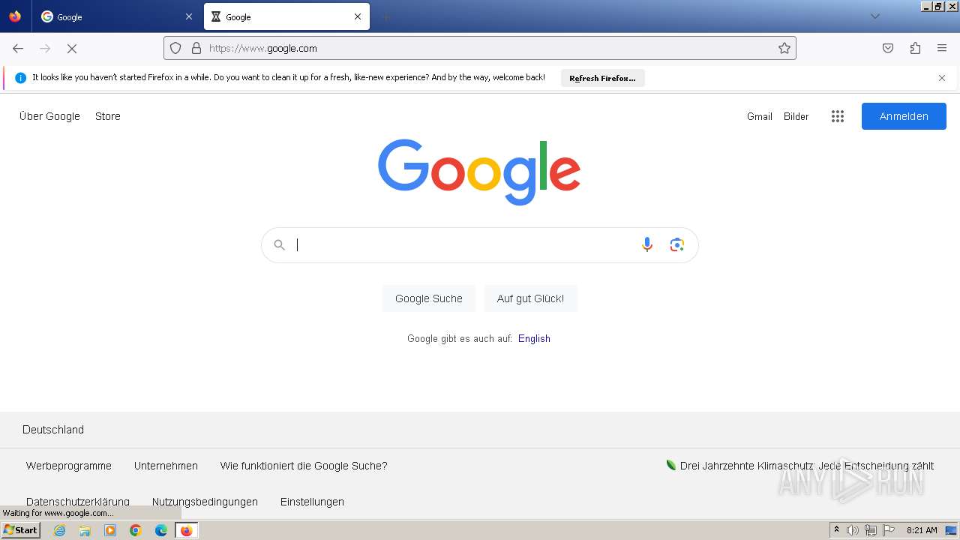Open Drei Jahrzehnte Klimaschutz link

807,466
